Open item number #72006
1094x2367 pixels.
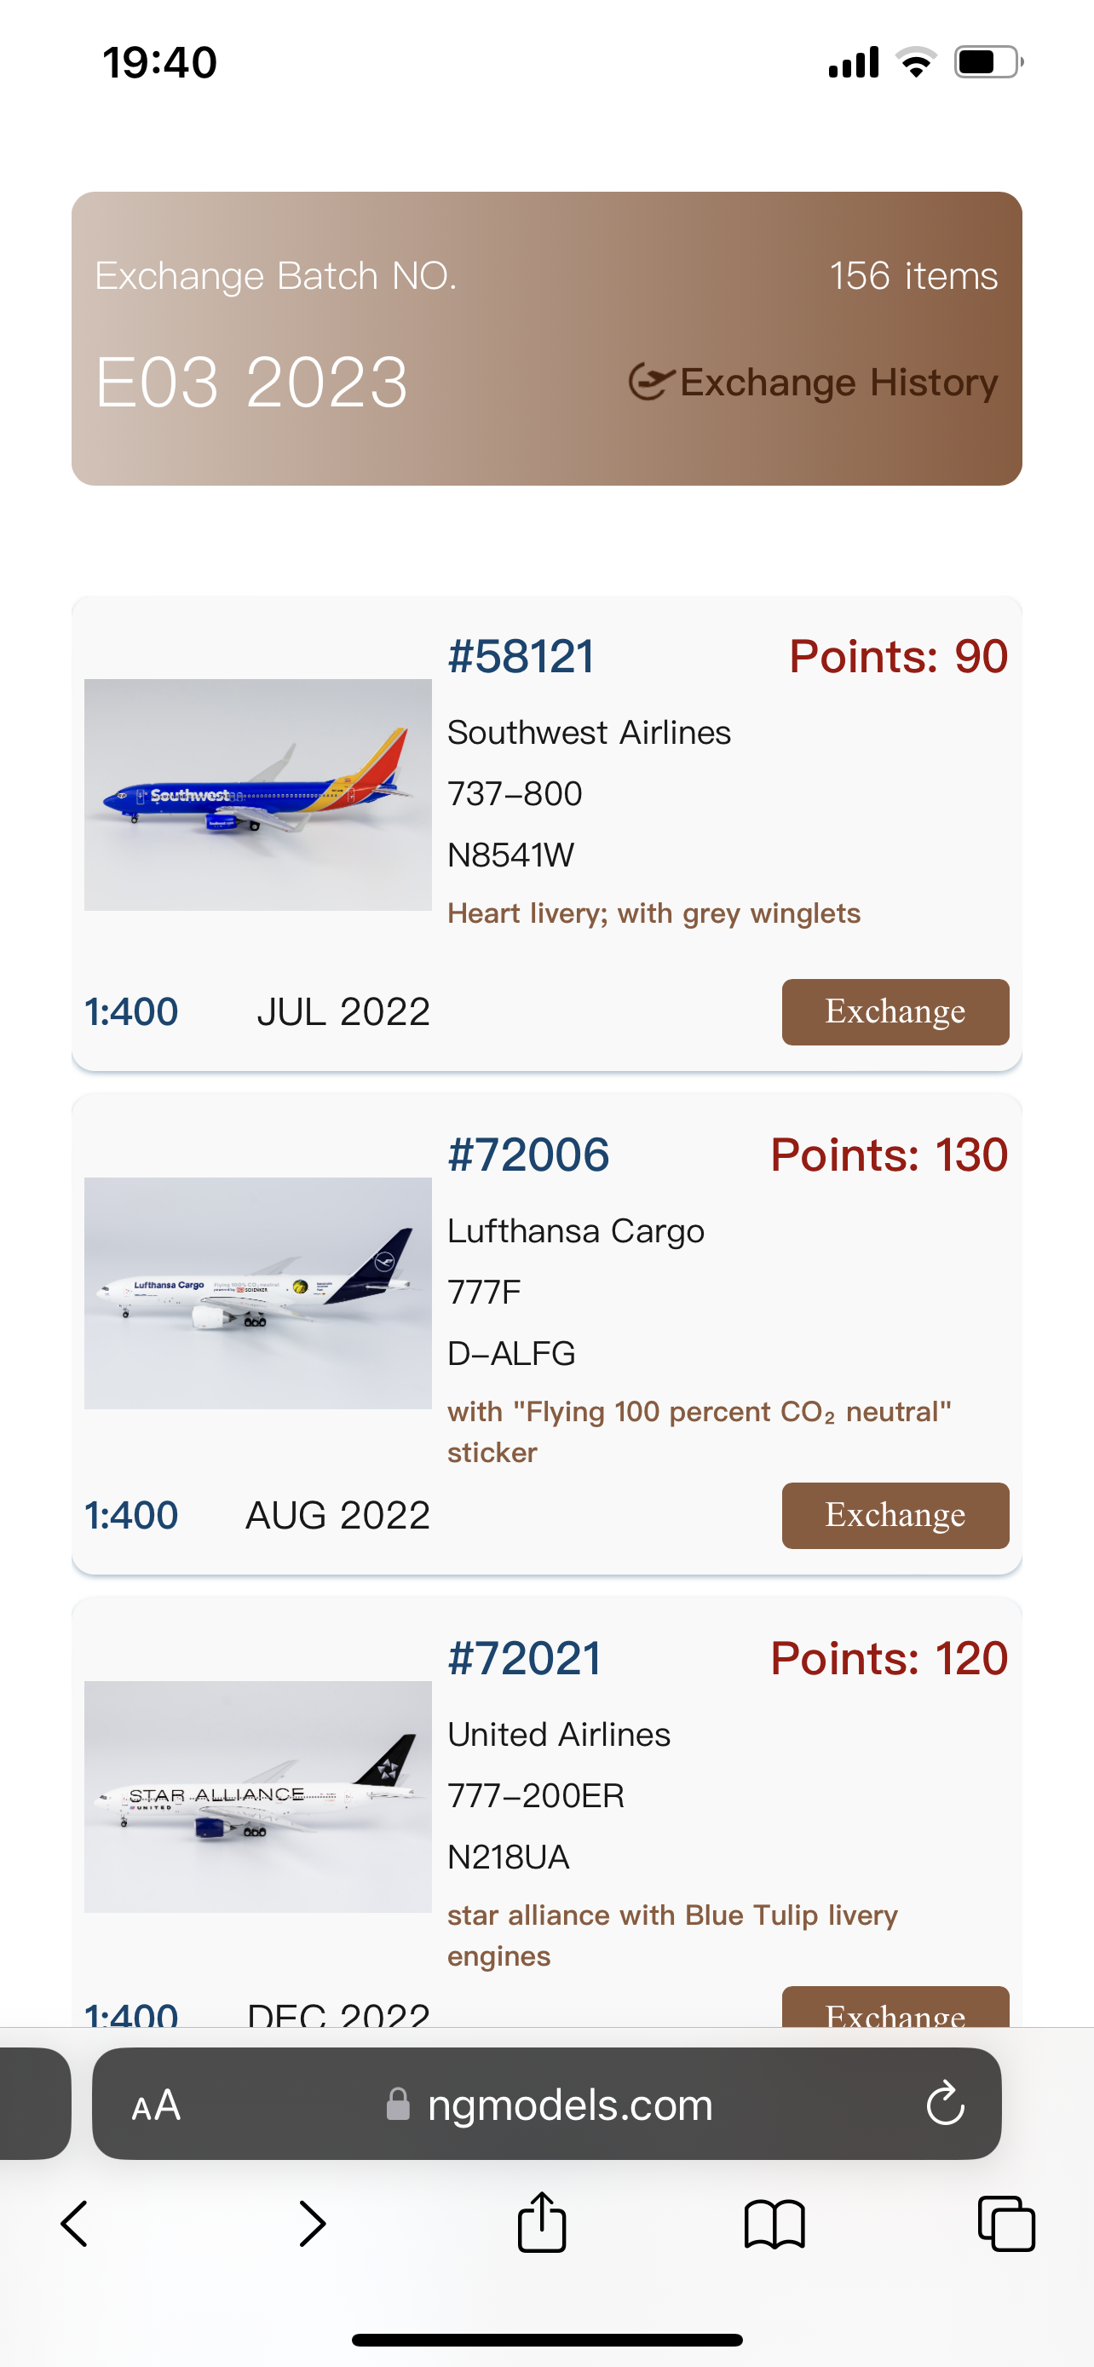click(528, 1155)
